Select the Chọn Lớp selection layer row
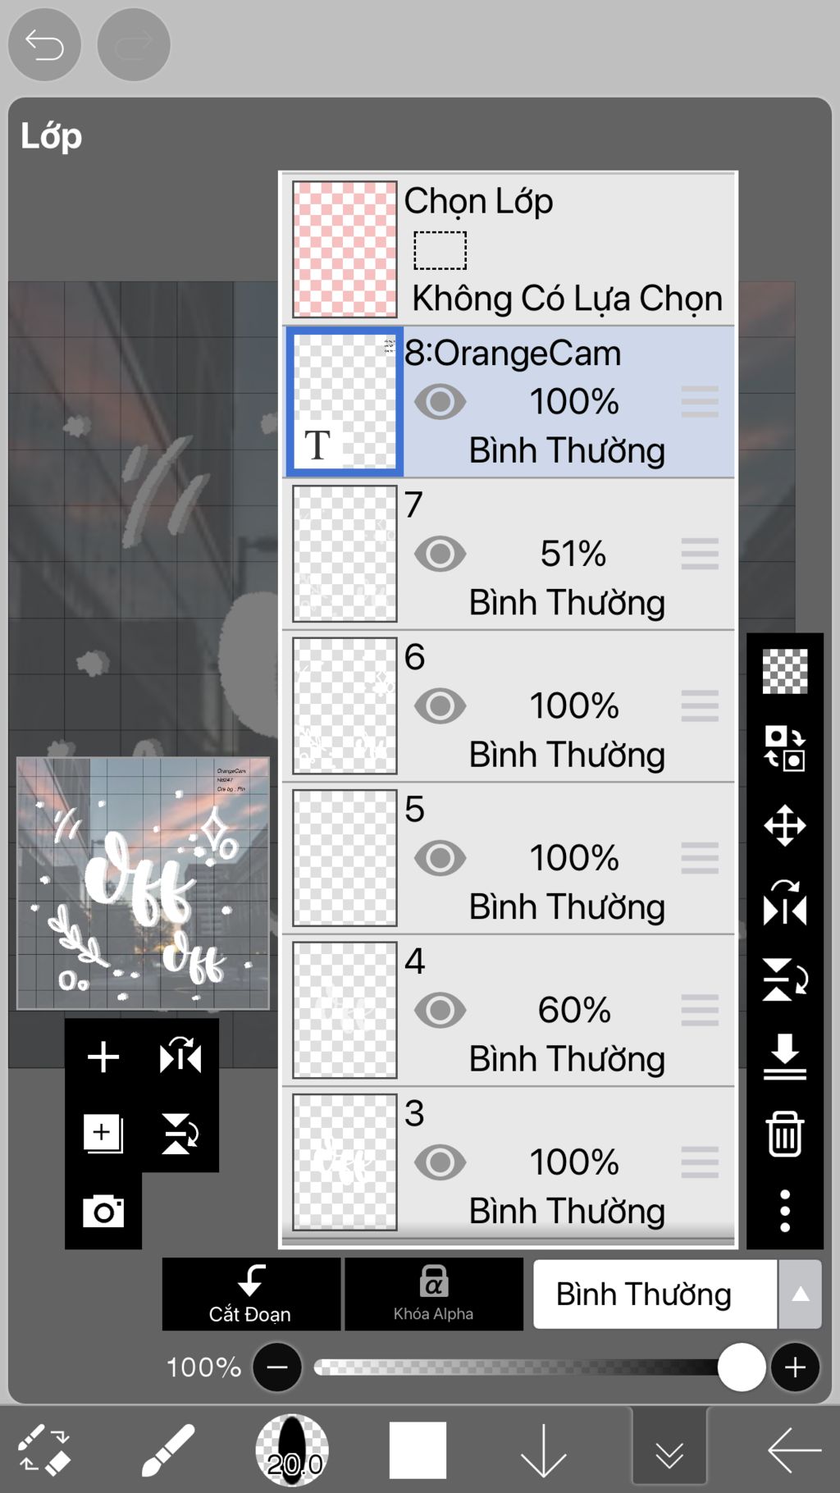The width and height of the screenshot is (840, 1493). click(509, 249)
